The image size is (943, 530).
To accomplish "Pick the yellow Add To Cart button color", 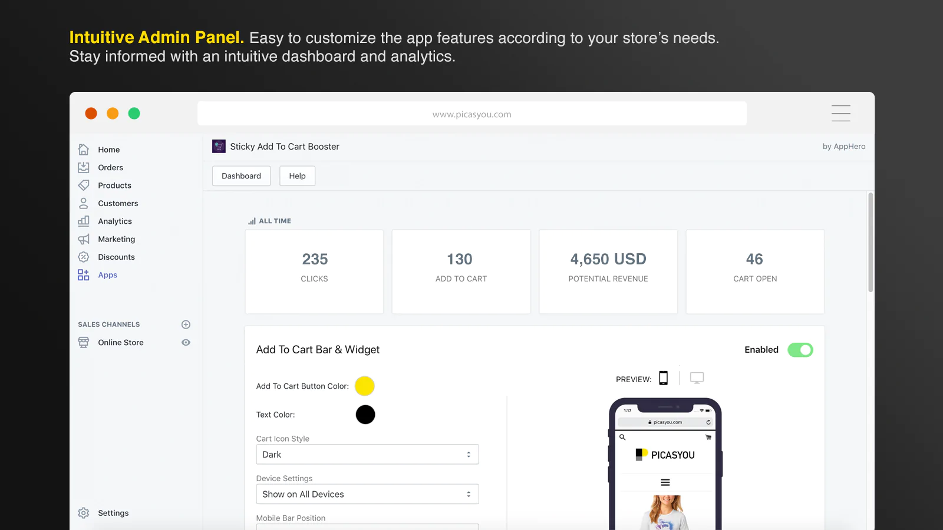I will pos(365,386).
